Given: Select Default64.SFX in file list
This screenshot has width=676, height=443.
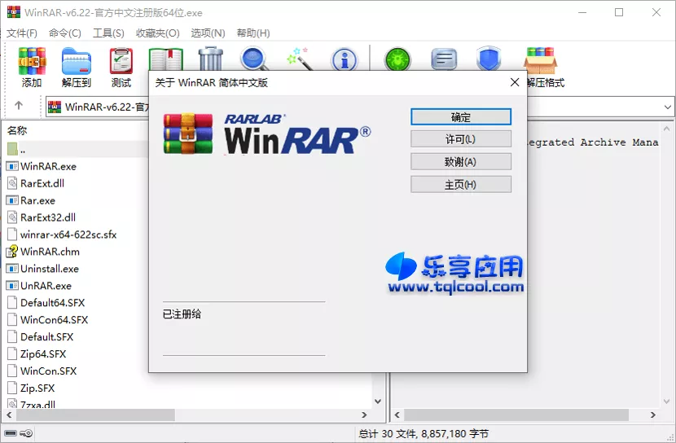Looking at the screenshot, I should (x=53, y=303).
